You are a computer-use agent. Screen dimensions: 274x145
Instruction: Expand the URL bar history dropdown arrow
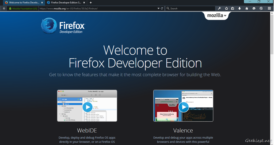click(158, 9)
